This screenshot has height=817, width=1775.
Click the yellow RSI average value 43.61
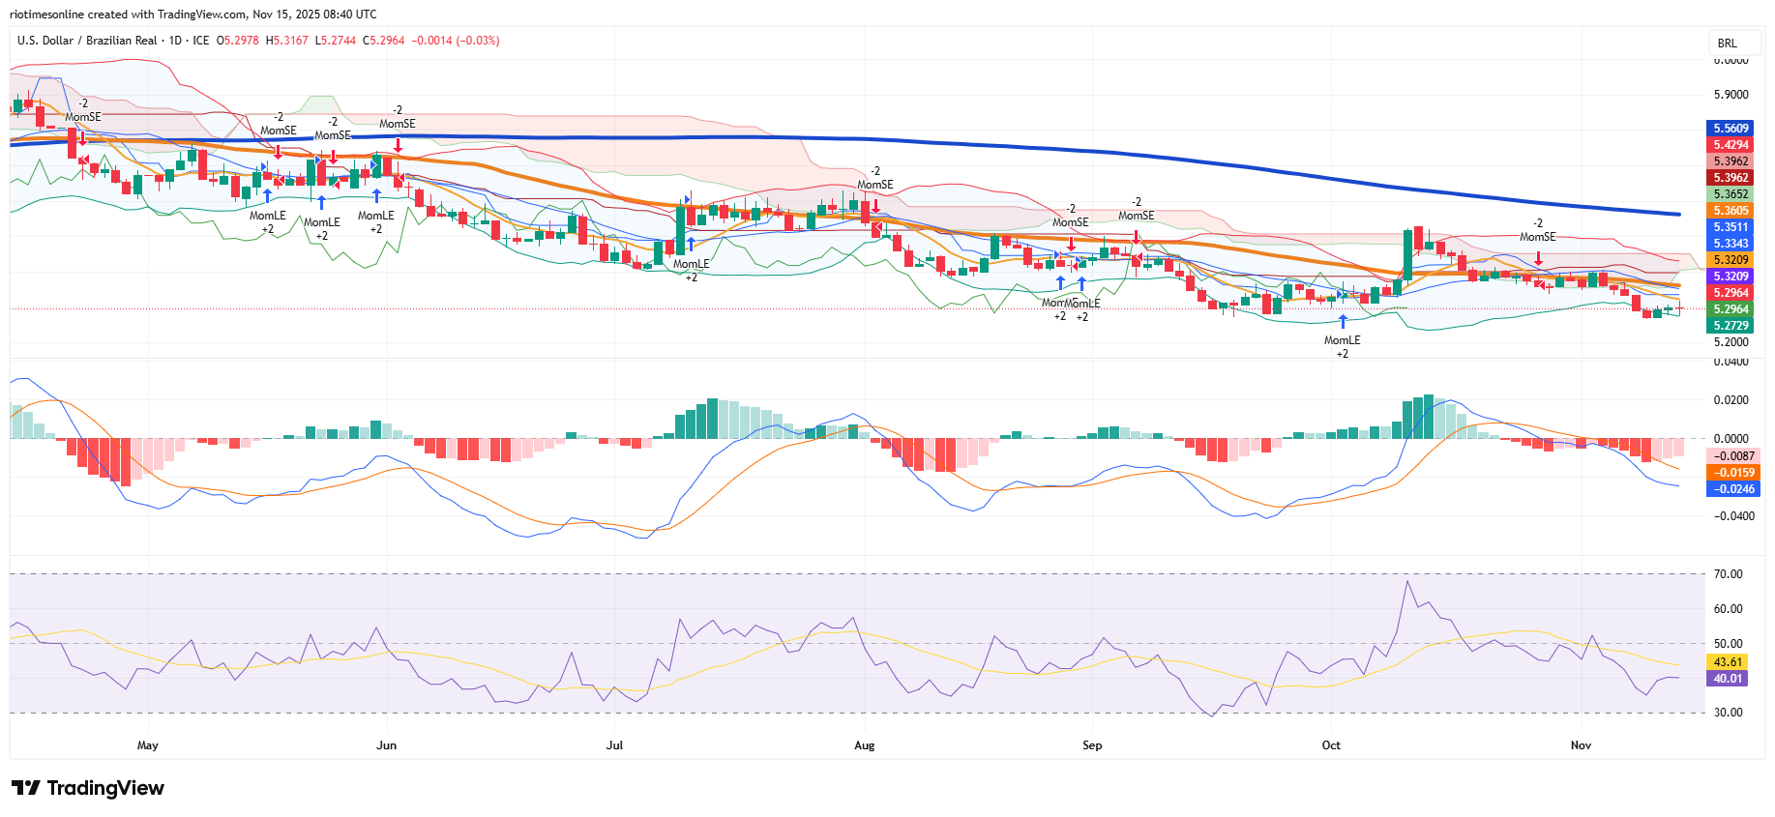1728,662
